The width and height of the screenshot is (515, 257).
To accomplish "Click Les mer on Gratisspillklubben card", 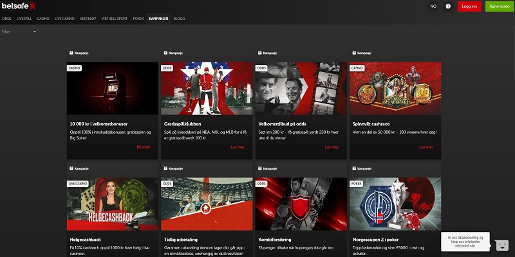I will pos(238,147).
